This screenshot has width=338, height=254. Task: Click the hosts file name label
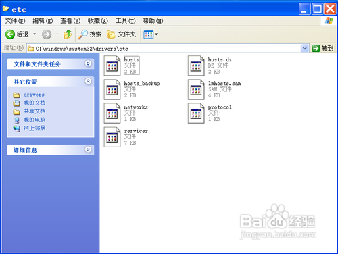[x=132, y=59]
